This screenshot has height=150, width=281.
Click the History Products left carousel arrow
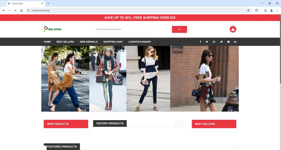177,123
